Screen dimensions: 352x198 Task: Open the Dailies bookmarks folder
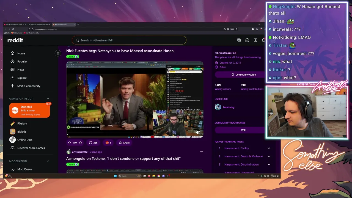pyautogui.click(x=7, y=33)
